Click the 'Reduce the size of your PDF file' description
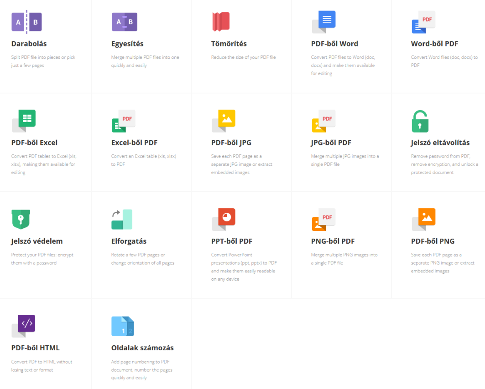Viewport: 485px width, 389px height. pos(243,57)
